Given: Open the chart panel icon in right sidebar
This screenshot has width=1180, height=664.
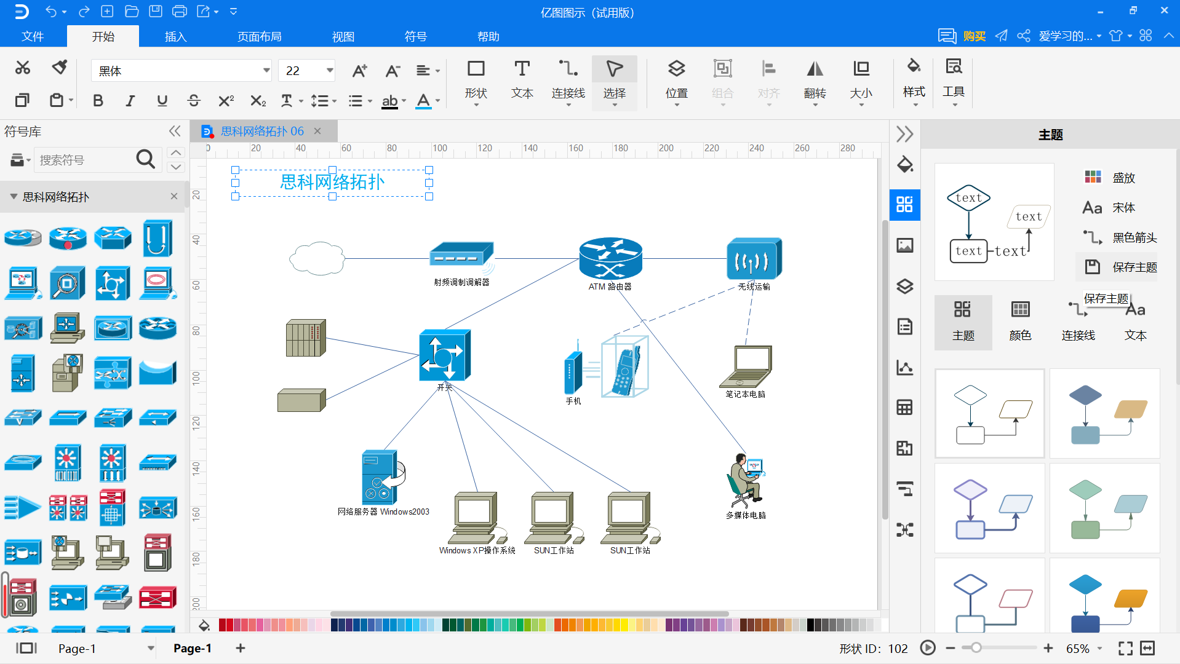Looking at the screenshot, I should 904,367.
